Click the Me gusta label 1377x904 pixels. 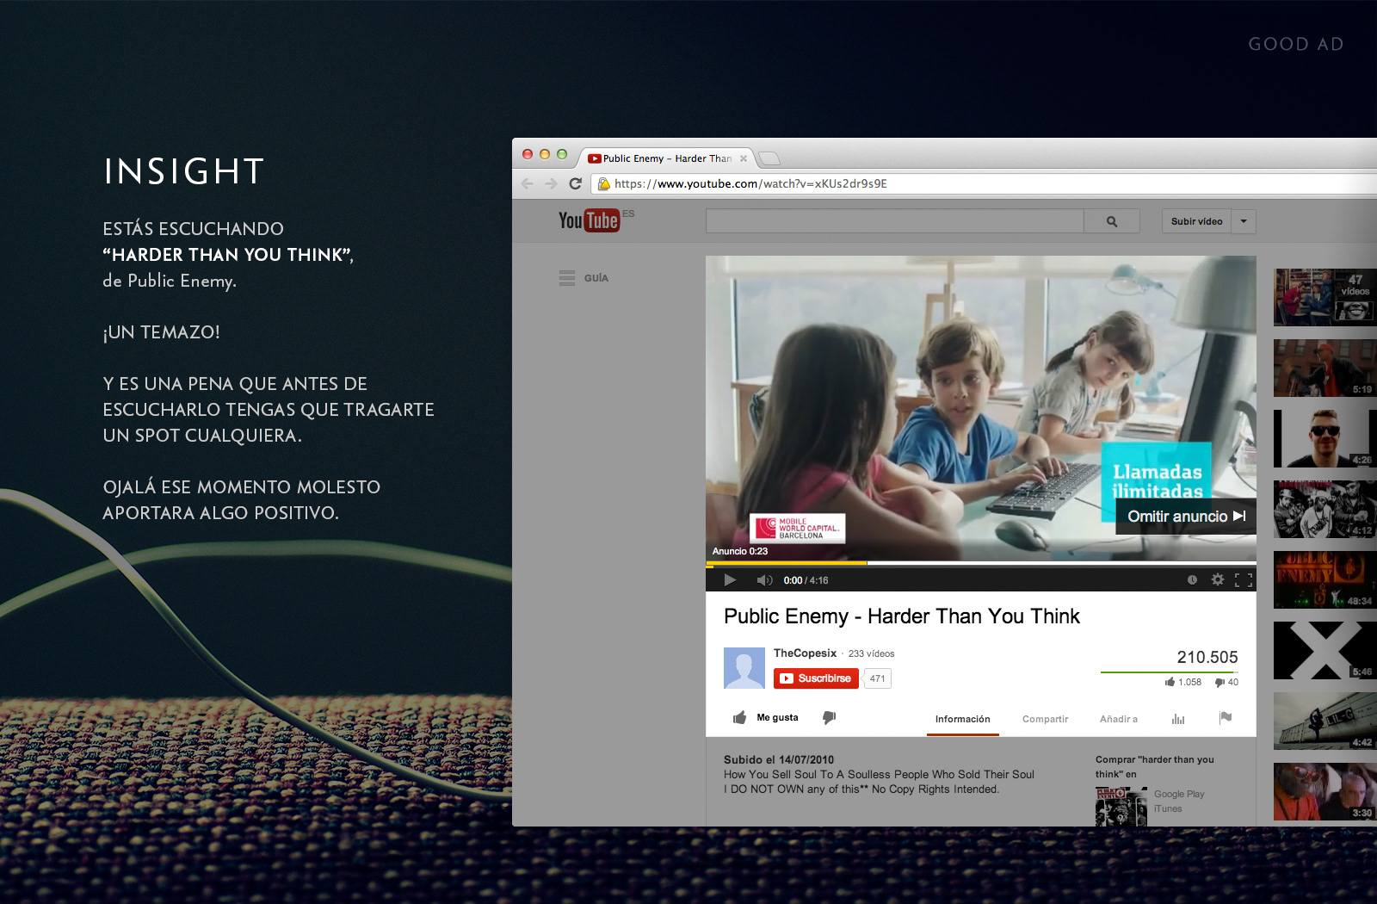coord(777,717)
